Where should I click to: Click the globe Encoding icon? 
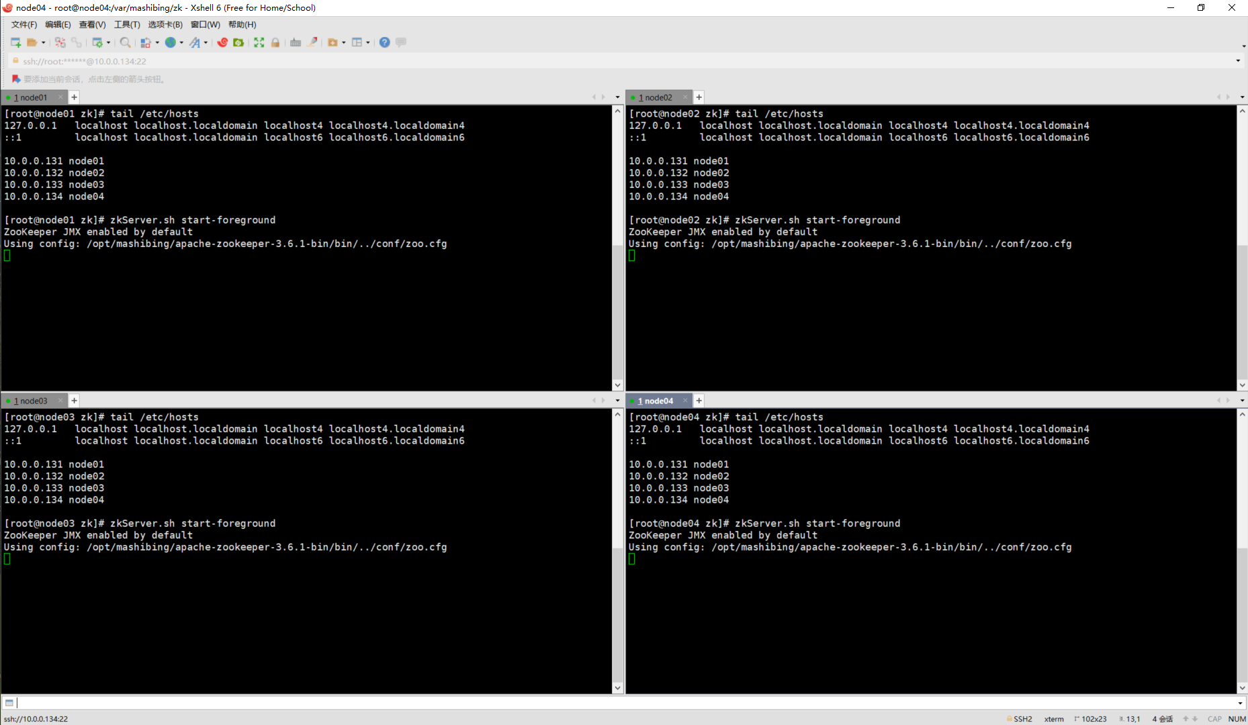(171, 42)
